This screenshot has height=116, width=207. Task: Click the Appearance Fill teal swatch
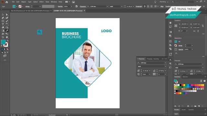(x=176, y=42)
